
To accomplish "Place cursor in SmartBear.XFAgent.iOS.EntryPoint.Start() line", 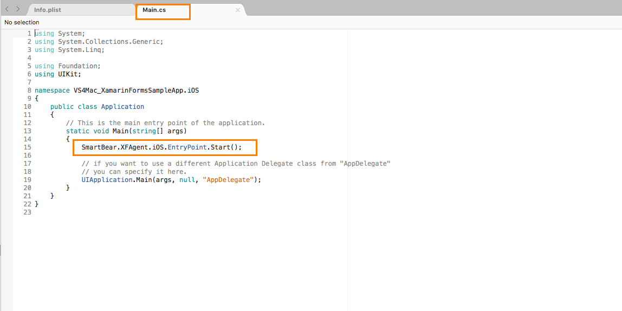I will 161,147.
